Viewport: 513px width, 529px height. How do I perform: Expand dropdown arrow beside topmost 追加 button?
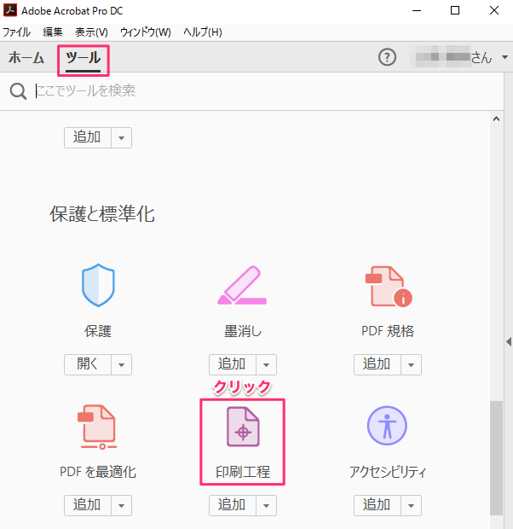(x=121, y=137)
